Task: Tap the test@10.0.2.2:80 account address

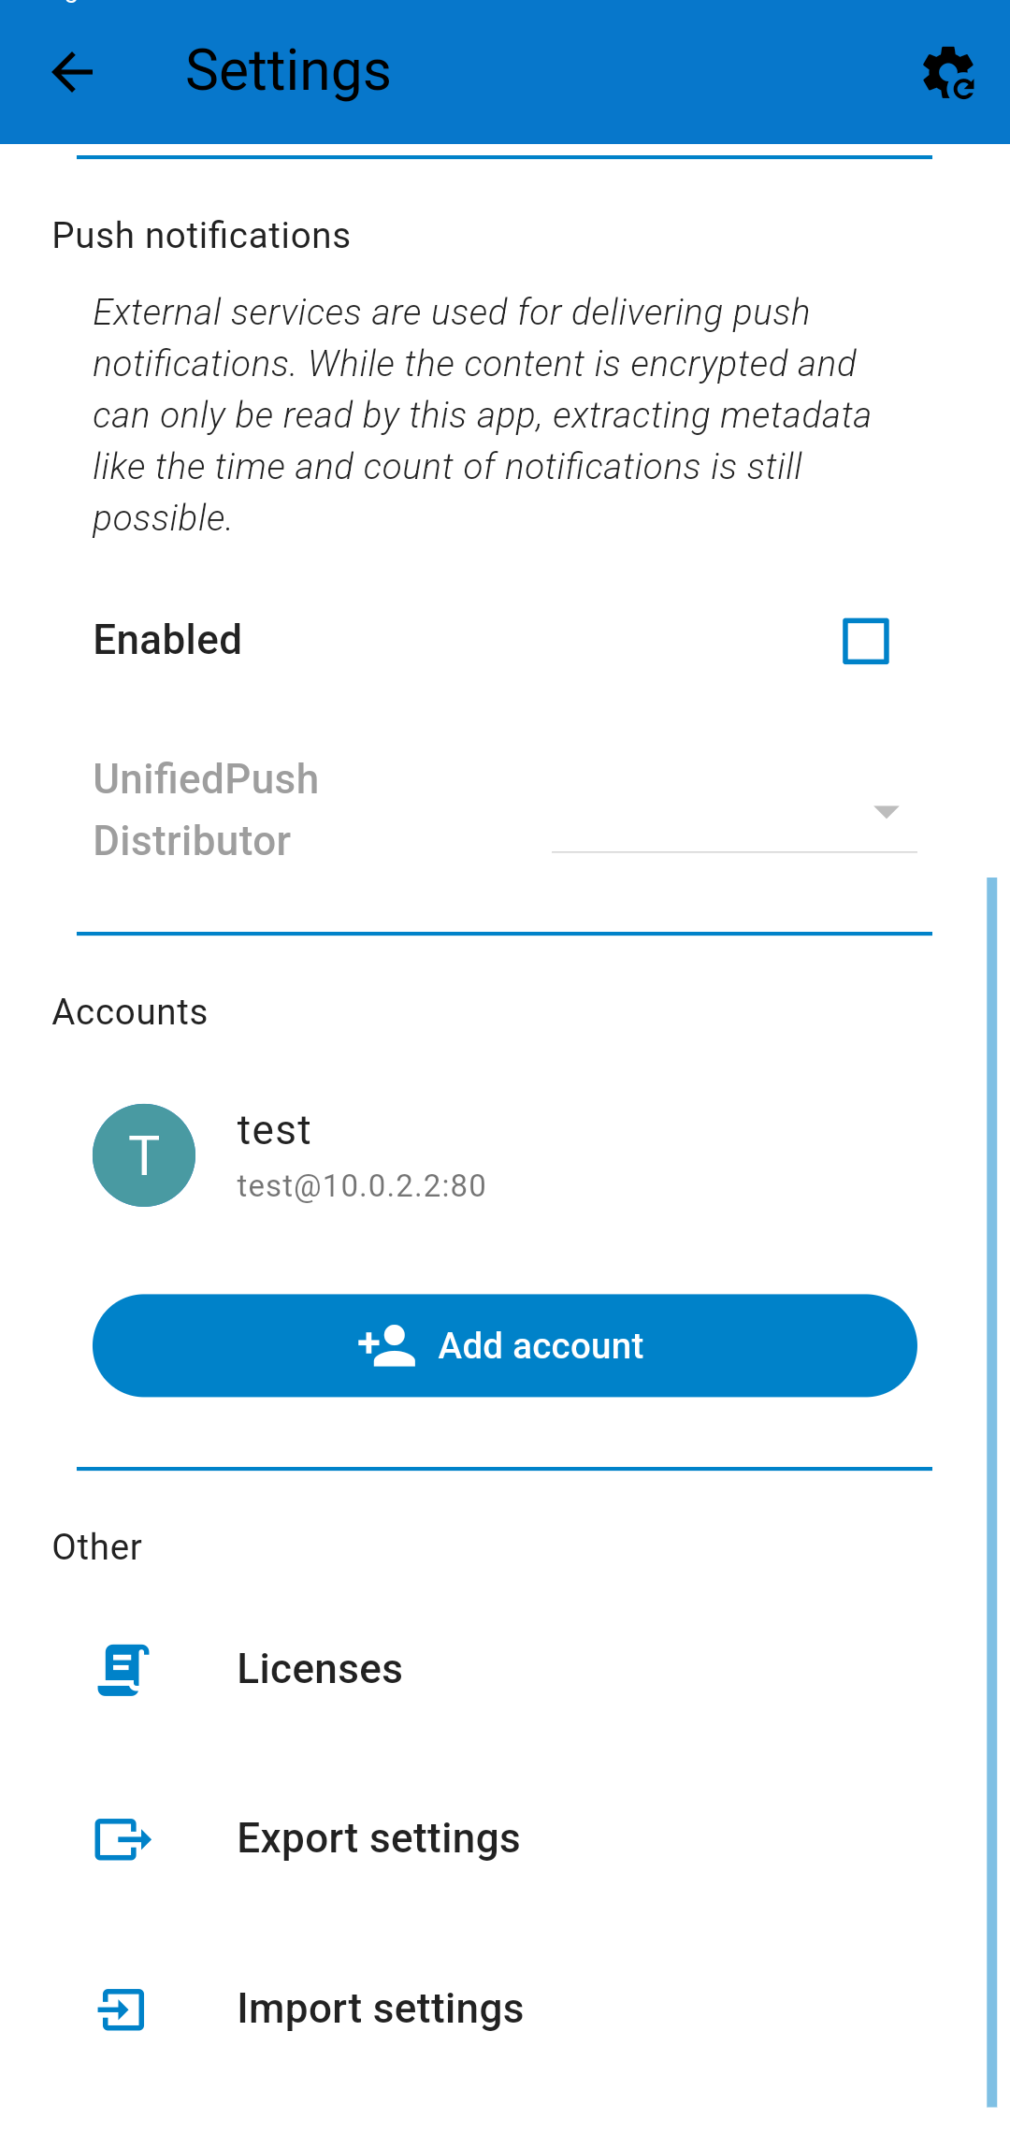Action: click(361, 1185)
